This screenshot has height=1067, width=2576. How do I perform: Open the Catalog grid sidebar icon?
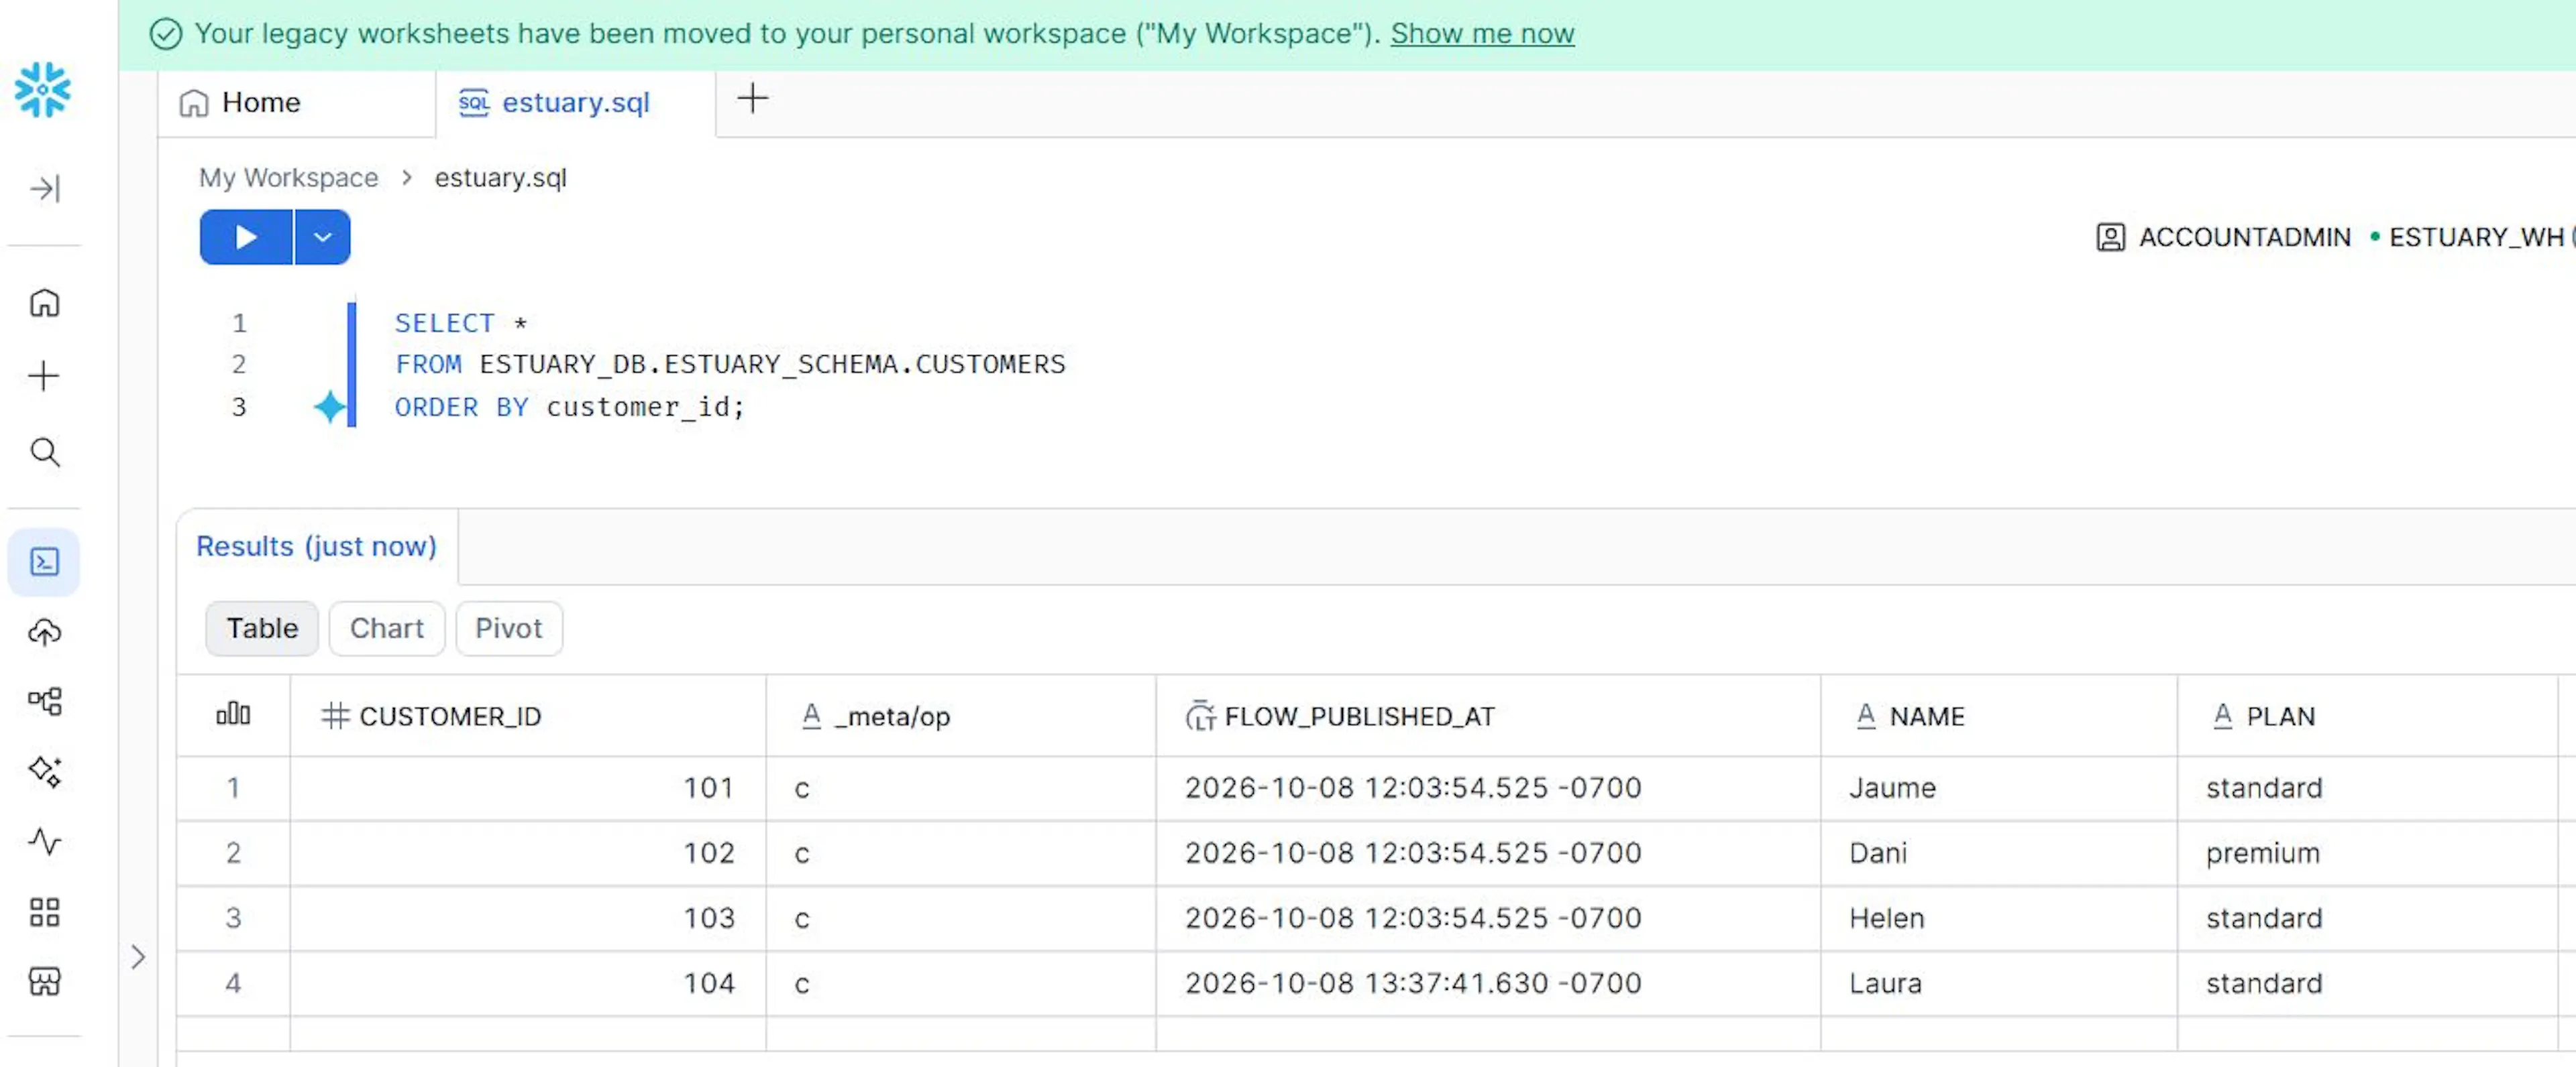coord(44,911)
